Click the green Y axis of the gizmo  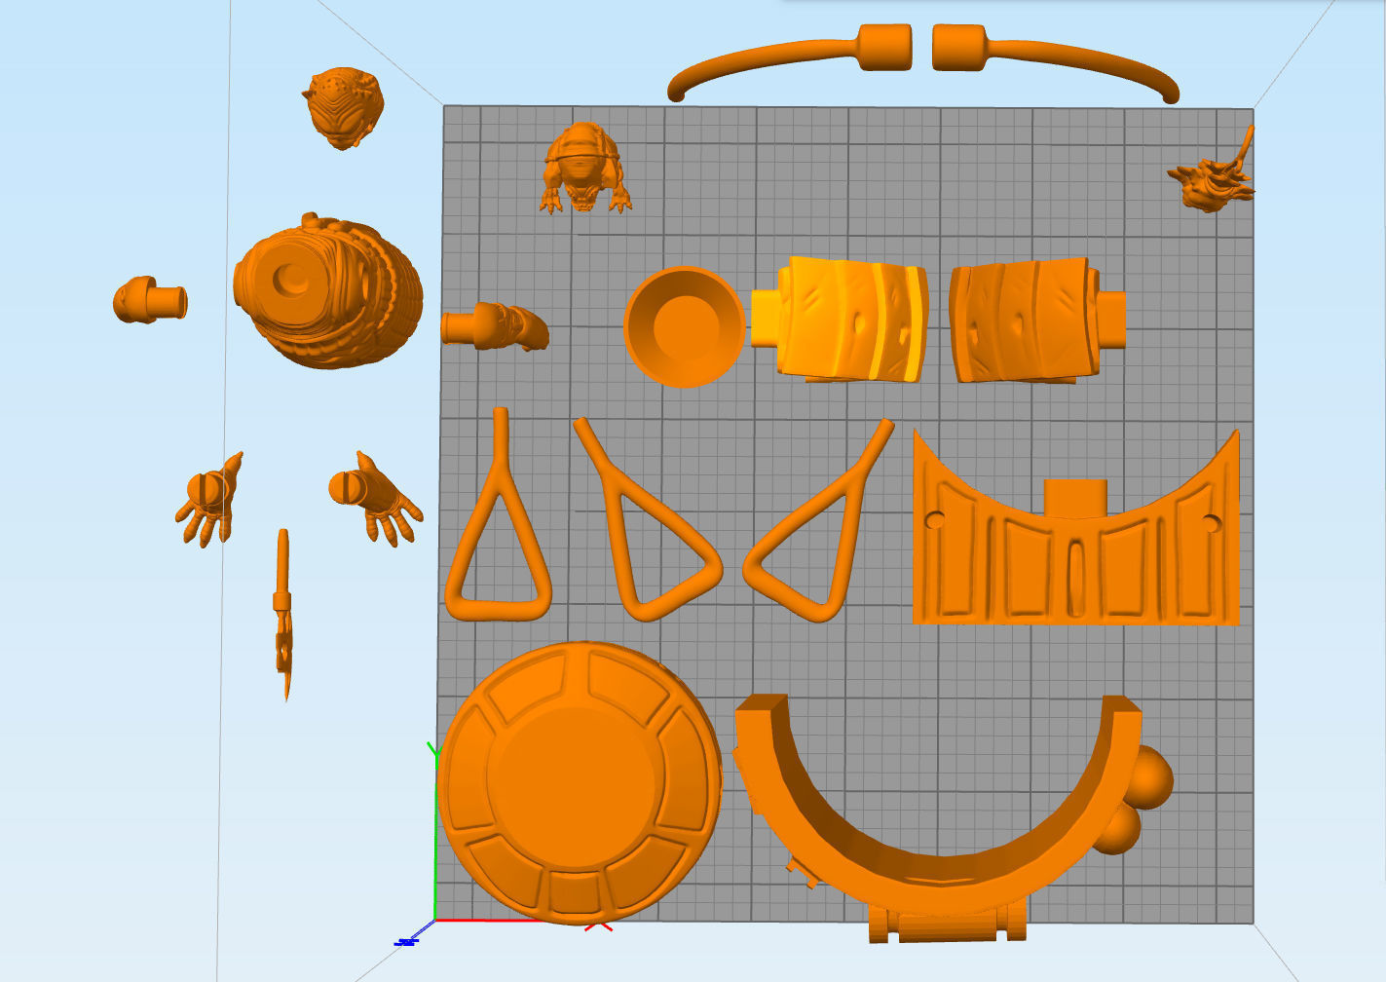(x=433, y=833)
